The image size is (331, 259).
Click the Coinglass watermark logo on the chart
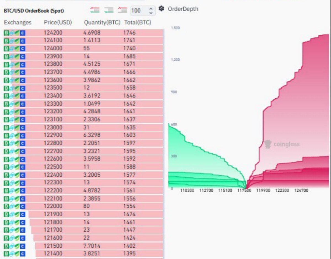[279, 144]
